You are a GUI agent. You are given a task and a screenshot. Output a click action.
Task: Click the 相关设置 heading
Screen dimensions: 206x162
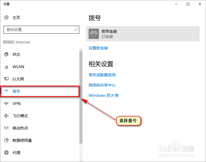[x=101, y=64]
